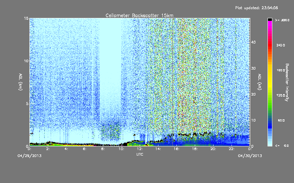
Task: Click the '>= 300.0' colorbar maximum label
Action: click(x=282, y=20)
